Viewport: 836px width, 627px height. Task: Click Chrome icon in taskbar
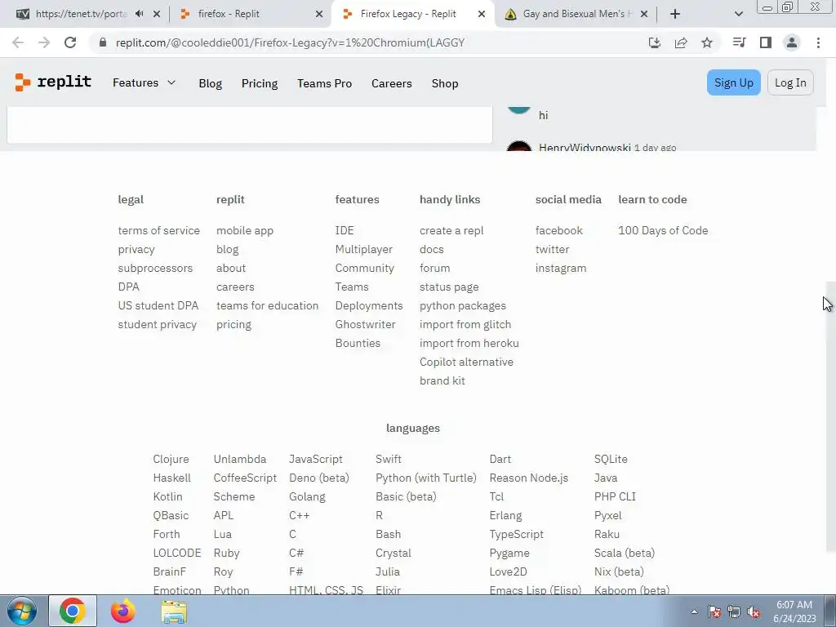click(x=73, y=611)
